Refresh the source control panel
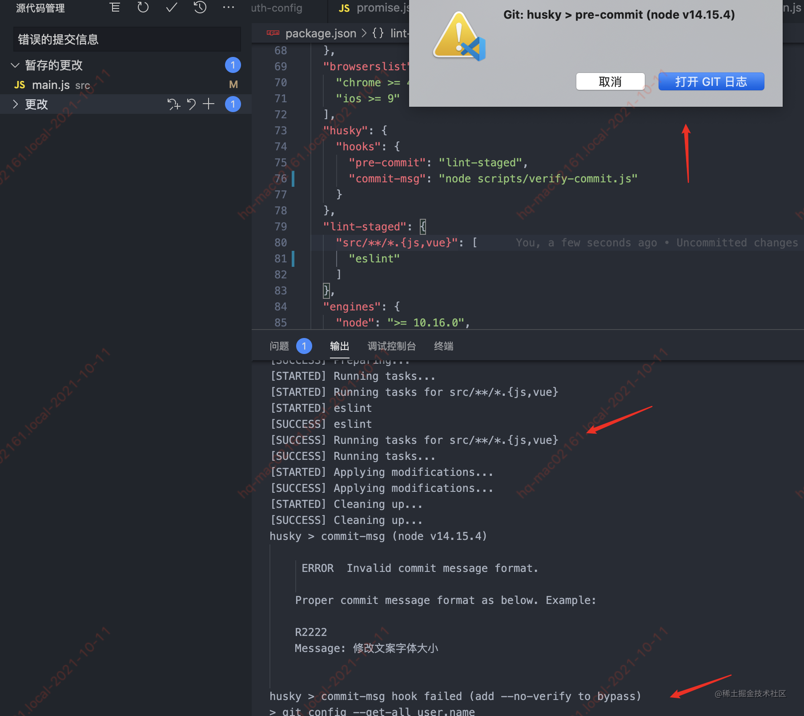Viewport: 804px width, 716px height. [x=143, y=8]
